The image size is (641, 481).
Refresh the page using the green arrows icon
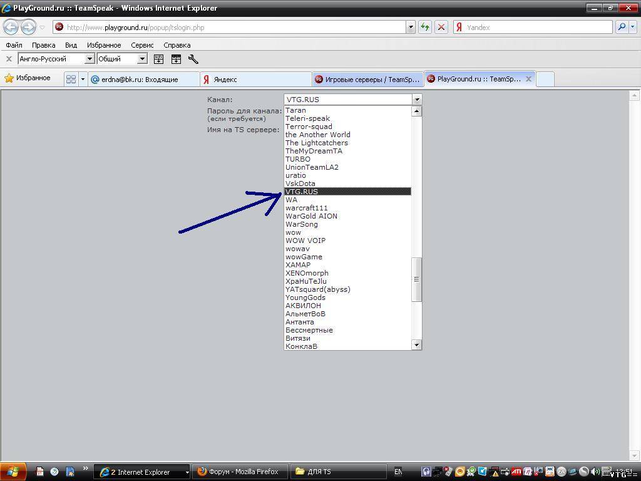425,28
